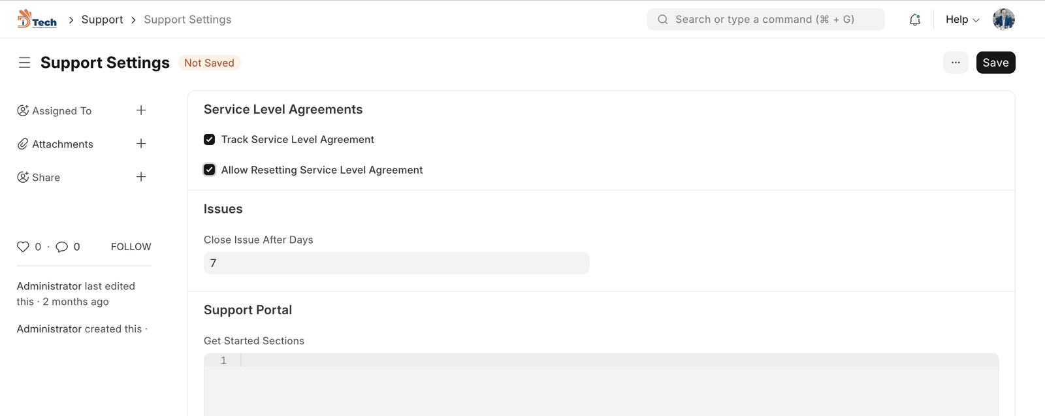Add an assignee with plus icon
Screen dimensions: 1045x416
tap(141, 110)
